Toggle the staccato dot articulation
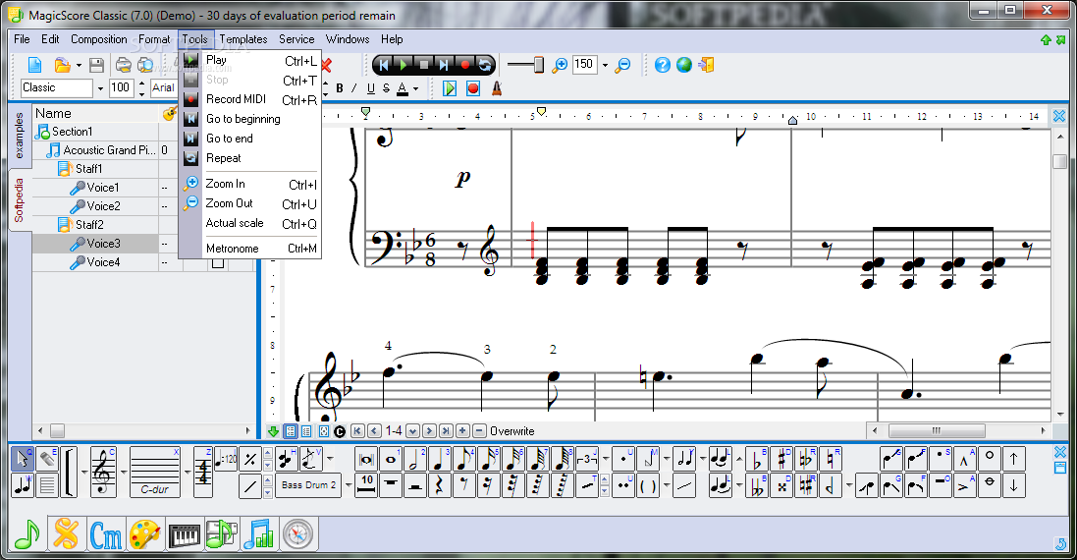The width and height of the screenshot is (1077, 560). (941, 459)
